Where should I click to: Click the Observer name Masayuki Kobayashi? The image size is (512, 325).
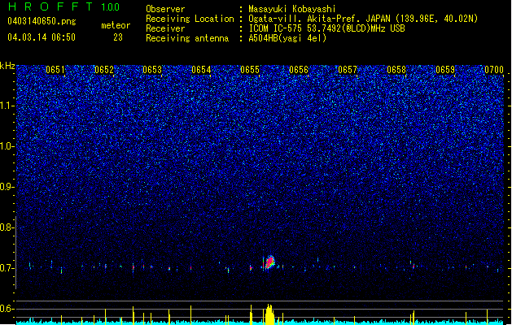point(292,9)
